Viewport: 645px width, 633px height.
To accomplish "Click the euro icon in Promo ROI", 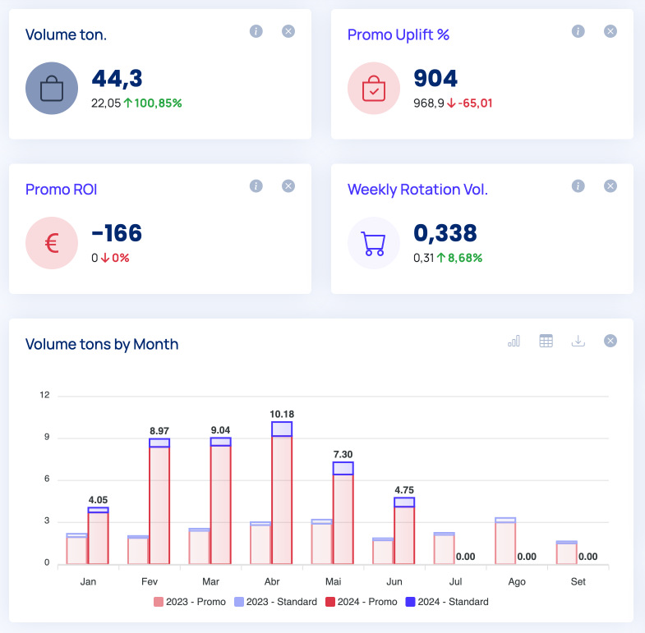I will [x=52, y=243].
